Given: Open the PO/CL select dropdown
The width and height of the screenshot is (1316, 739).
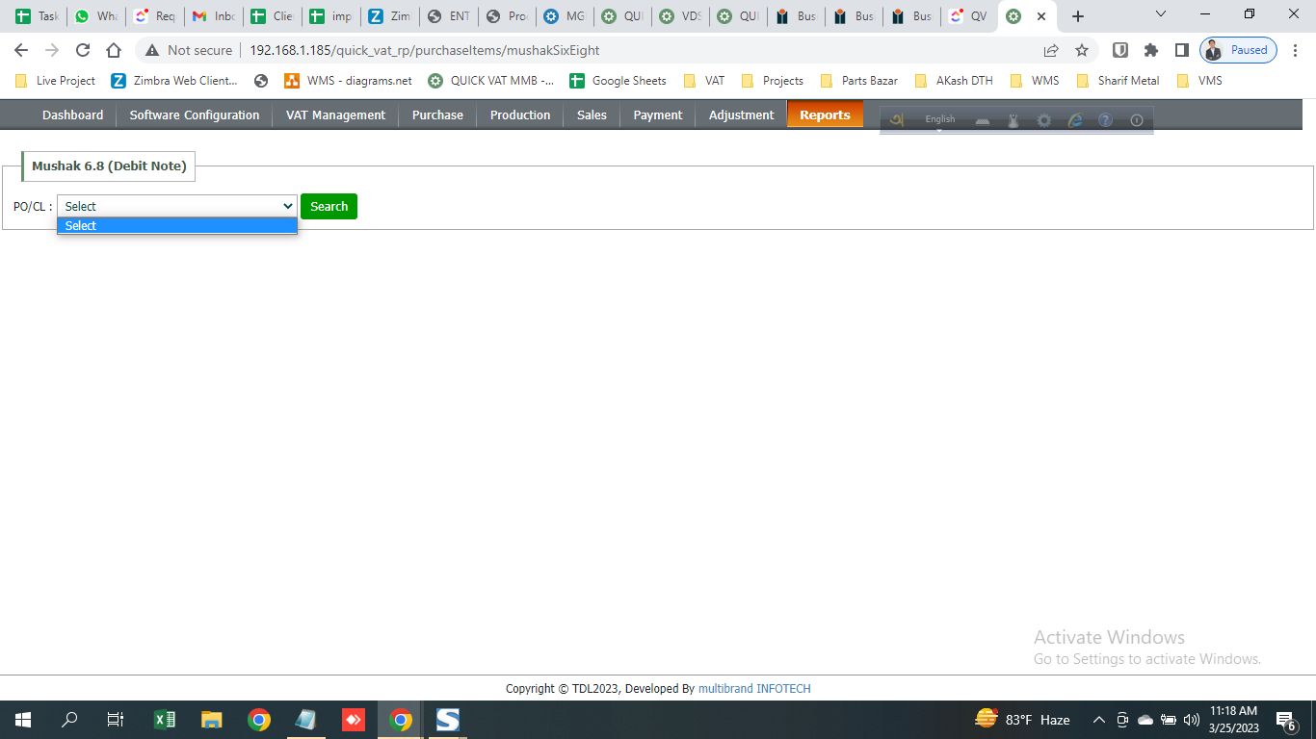Looking at the screenshot, I should tap(177, 206).
